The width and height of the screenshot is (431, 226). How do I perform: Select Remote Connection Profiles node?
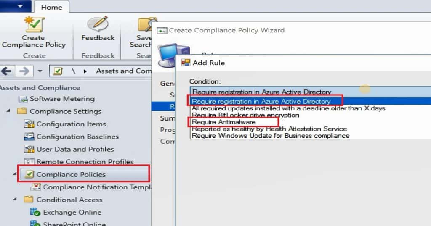click(x=85, y=162)
